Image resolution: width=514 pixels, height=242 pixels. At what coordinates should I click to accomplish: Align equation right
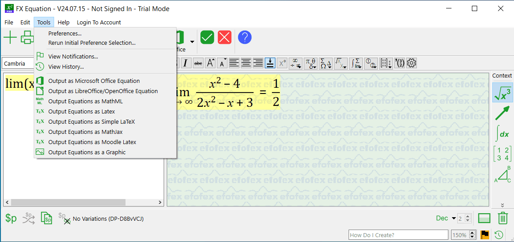[258, 63]
